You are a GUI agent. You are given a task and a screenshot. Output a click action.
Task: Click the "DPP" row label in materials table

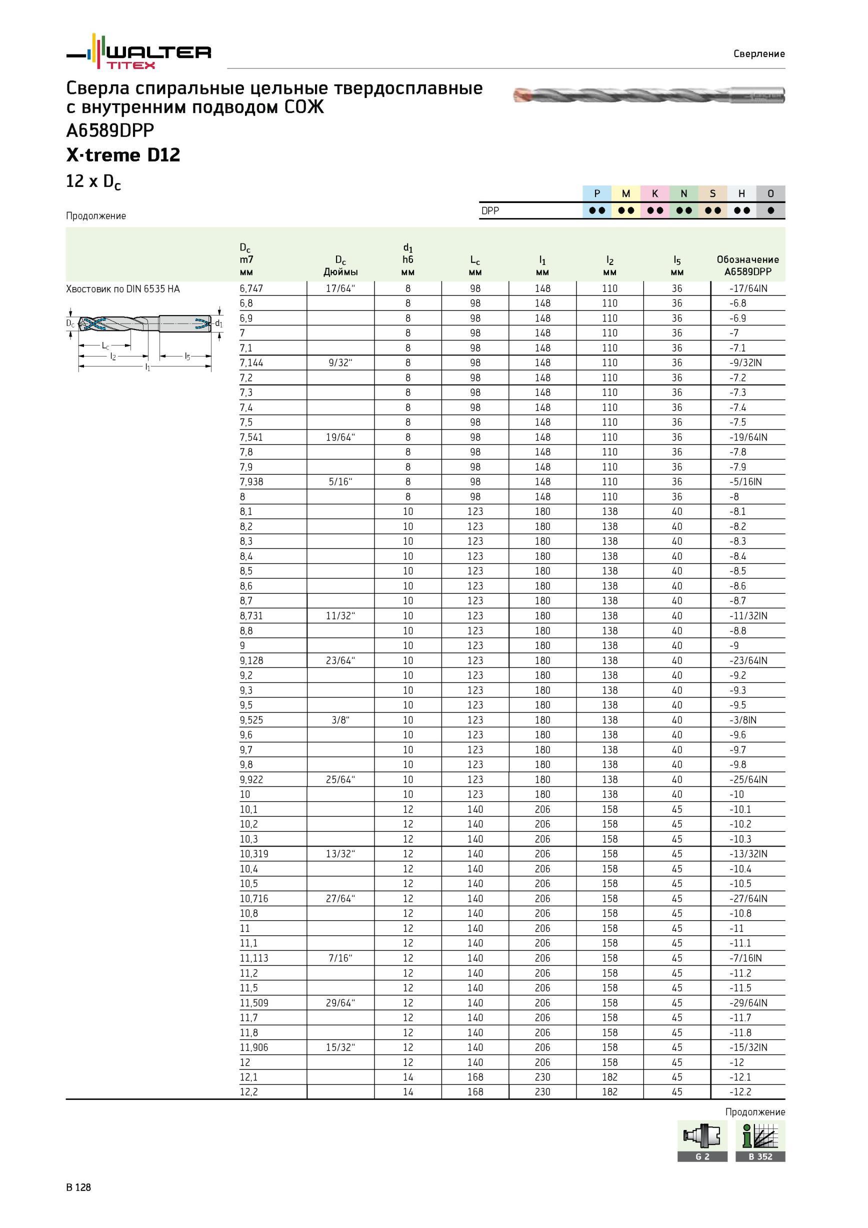[490, 210]
